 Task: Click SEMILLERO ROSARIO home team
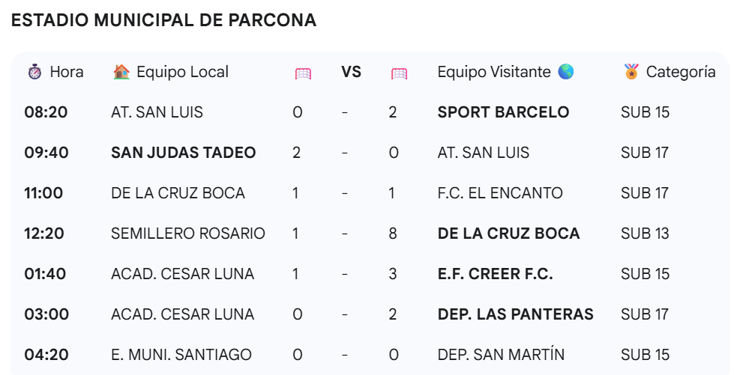[x=188, y=234]
